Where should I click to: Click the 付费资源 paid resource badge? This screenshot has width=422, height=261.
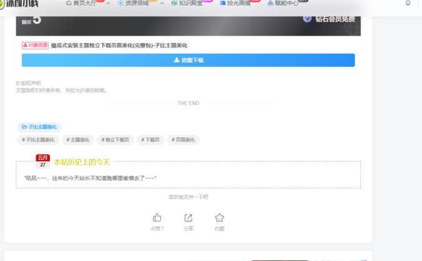point(35,45)
